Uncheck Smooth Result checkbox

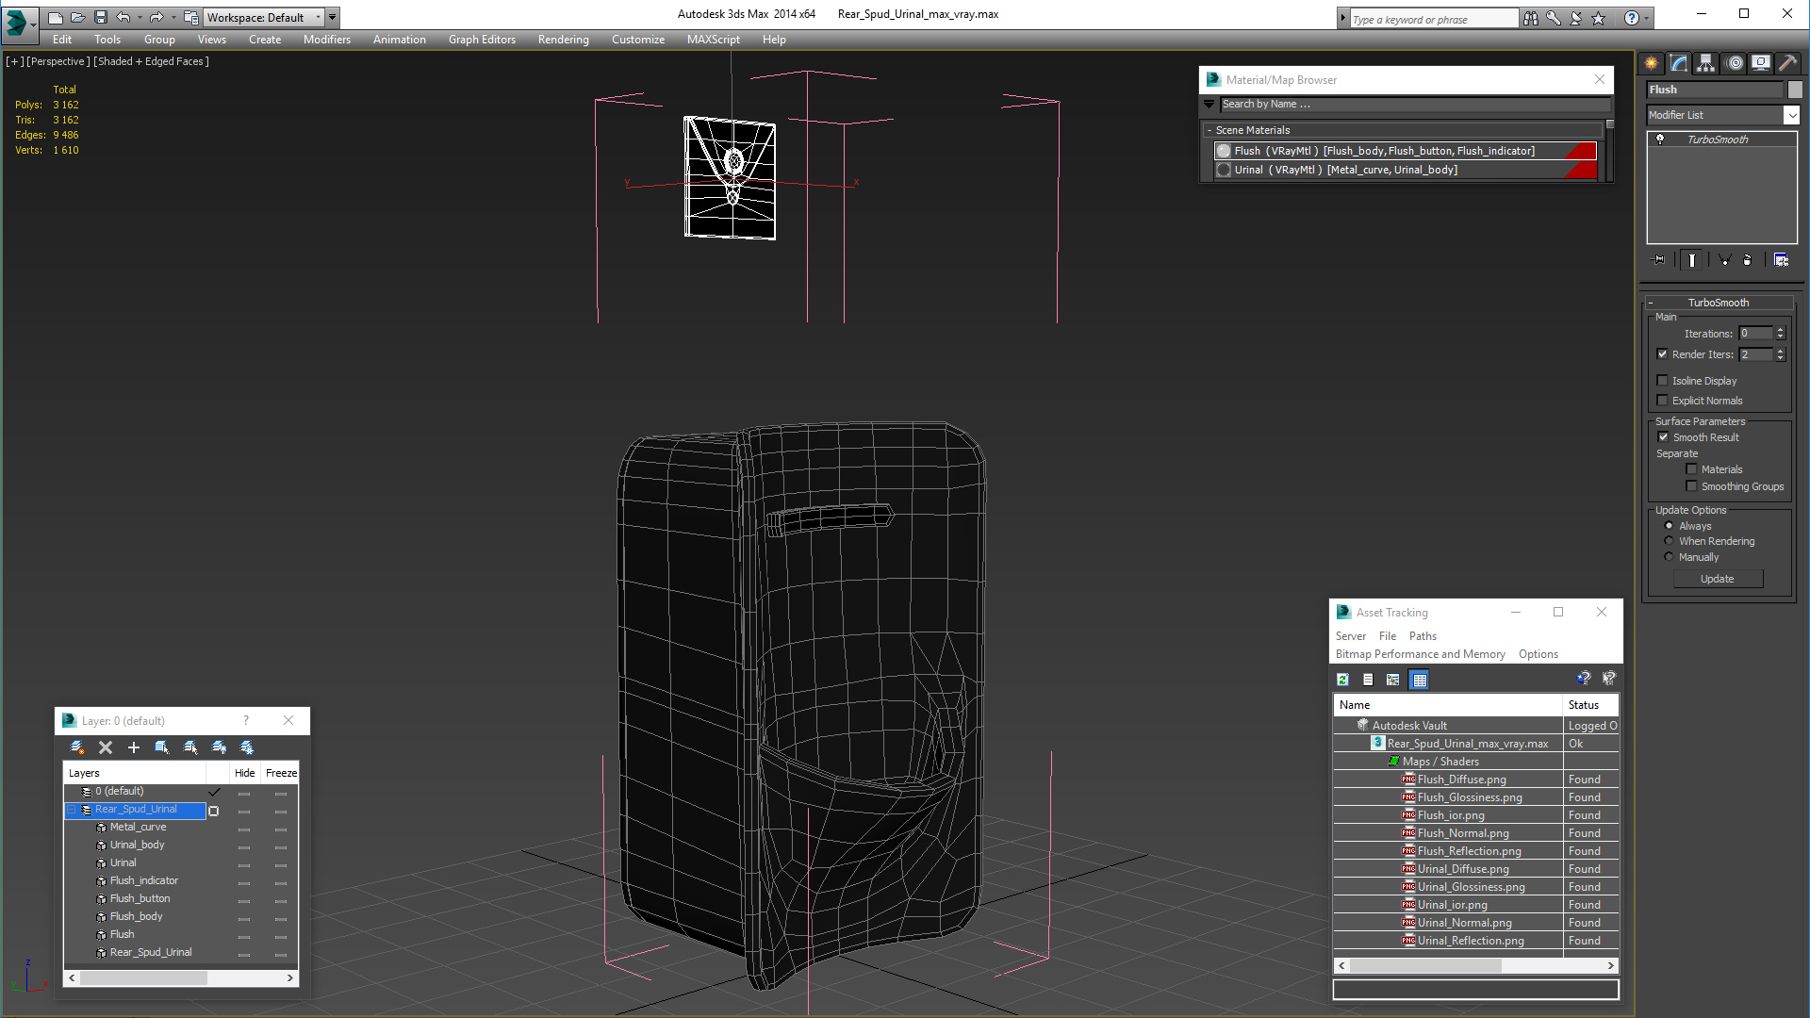(1663, 437)
